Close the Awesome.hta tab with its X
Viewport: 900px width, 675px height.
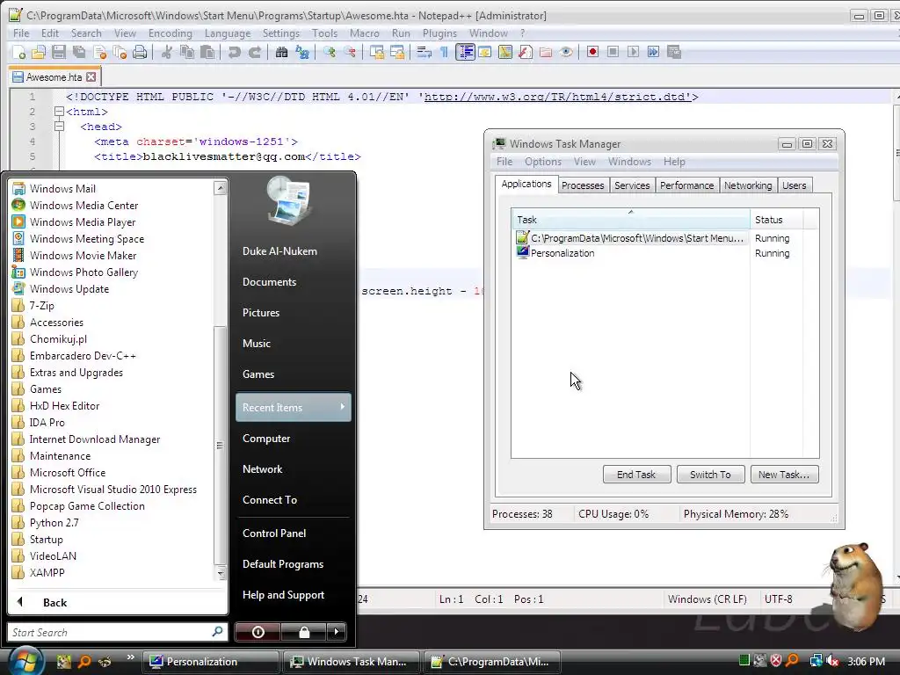[x=91, y=77]
